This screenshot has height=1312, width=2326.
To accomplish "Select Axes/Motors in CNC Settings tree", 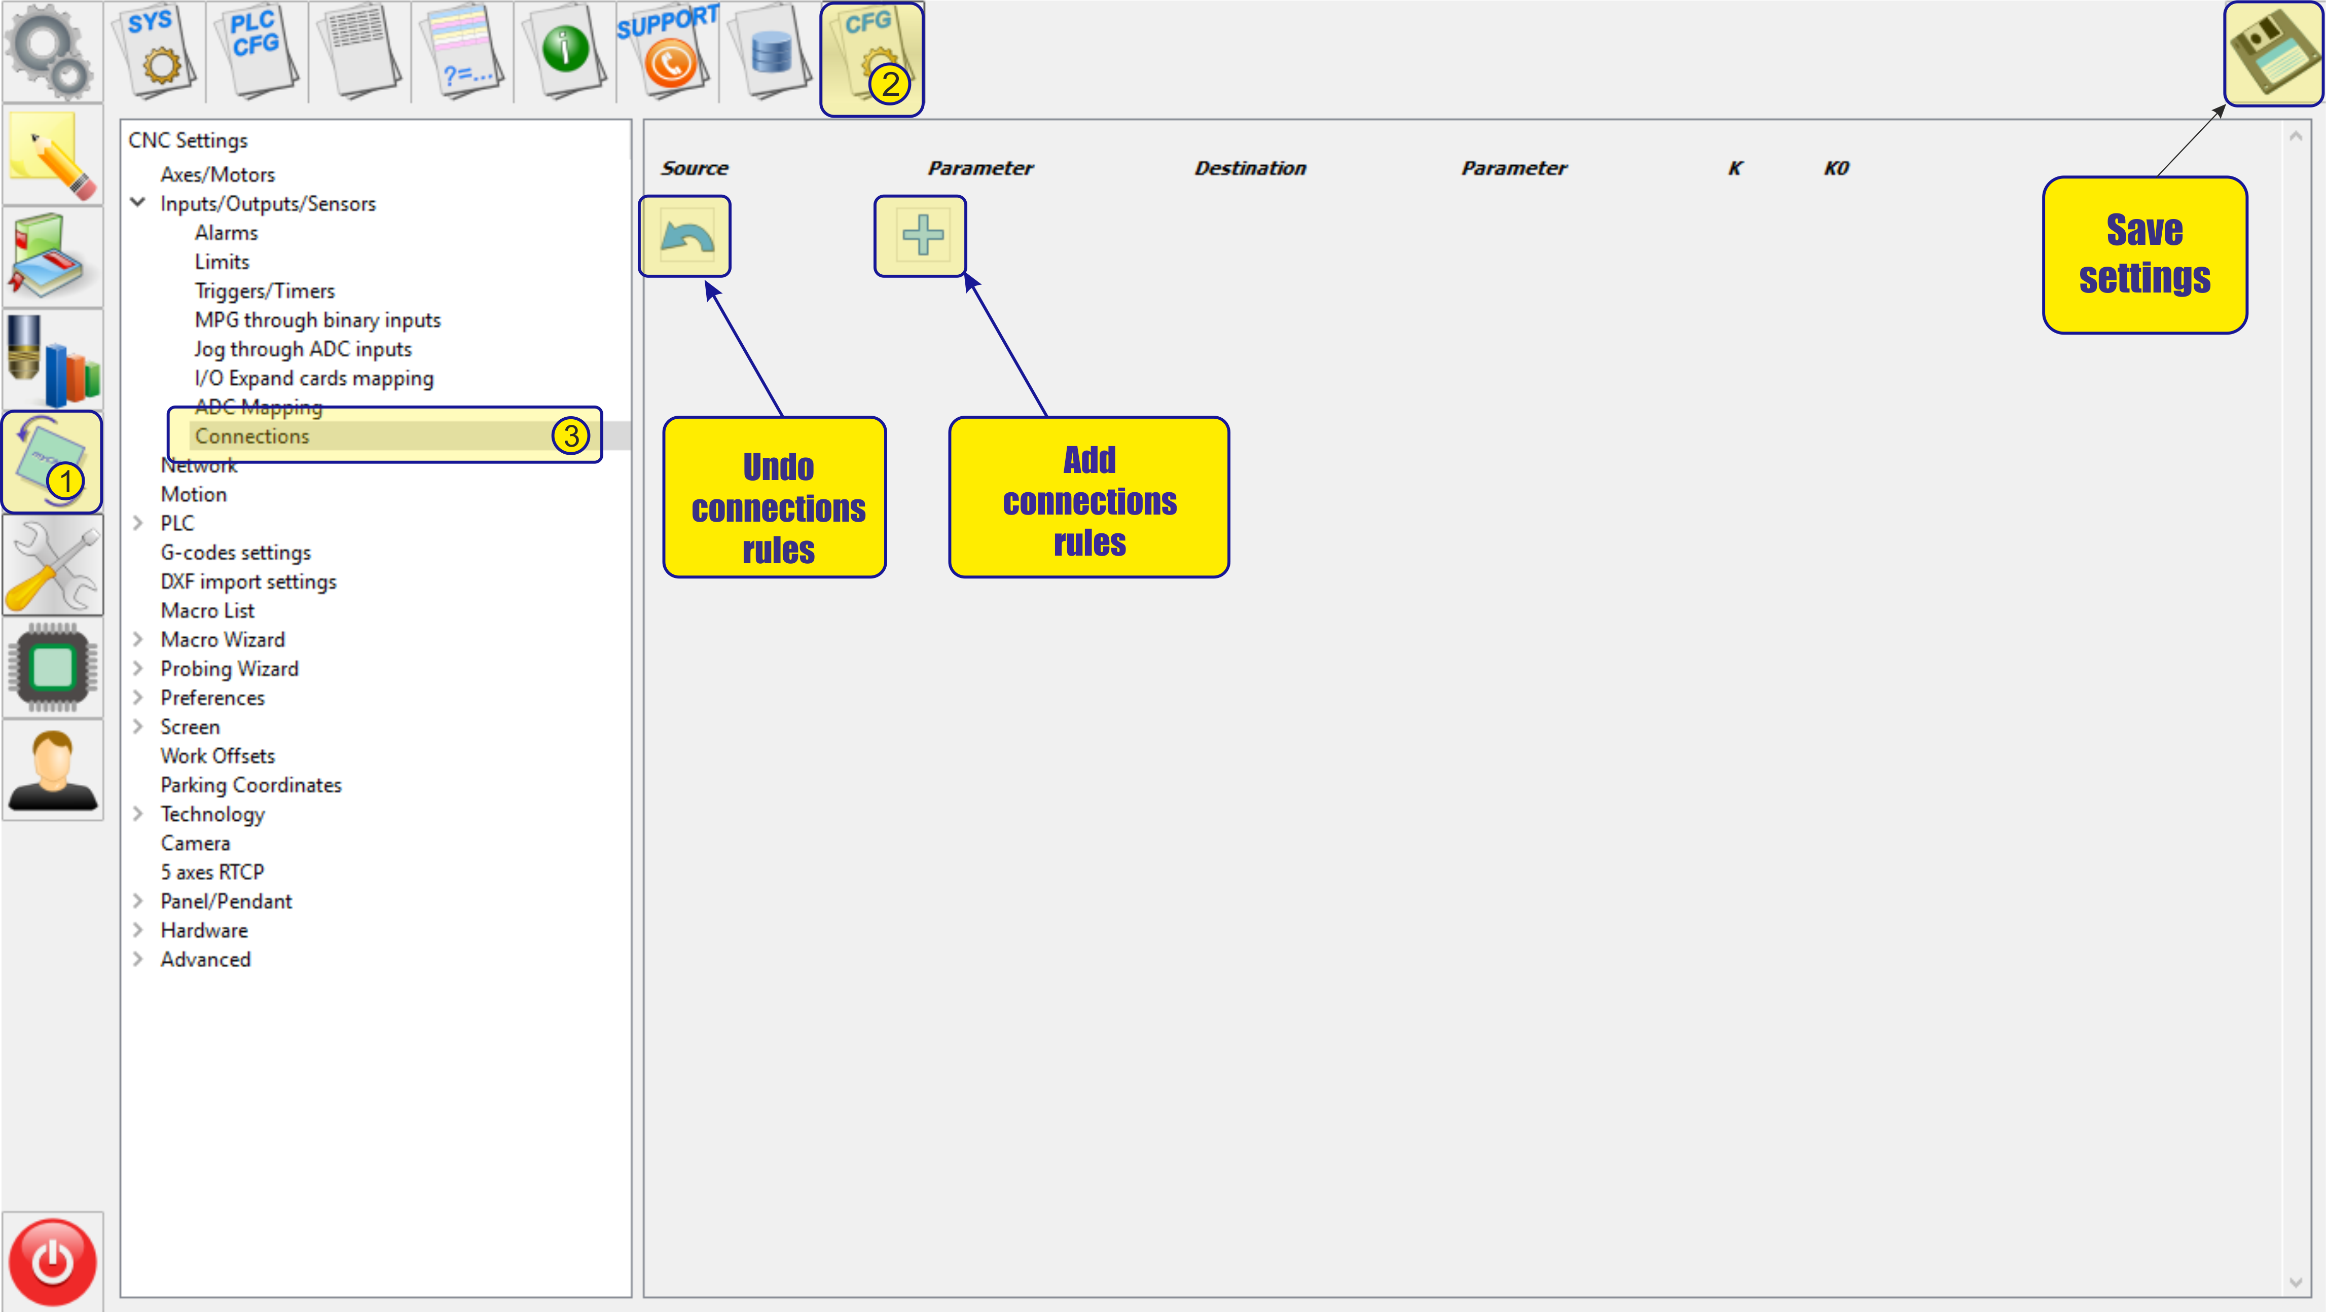I will click(x=217, y=174).
